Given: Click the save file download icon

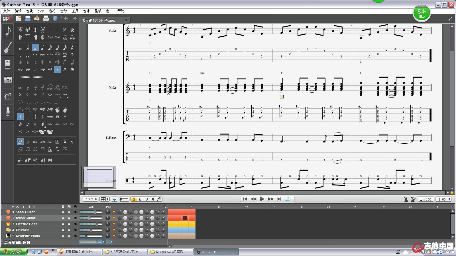Looking at the screenshot, I should click(37, 18).
